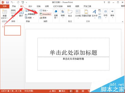This screenshot has width=125, height=93.
Task: Switch to the 开发工具 (Developer) tab
Action: click(x=87, y=6)
